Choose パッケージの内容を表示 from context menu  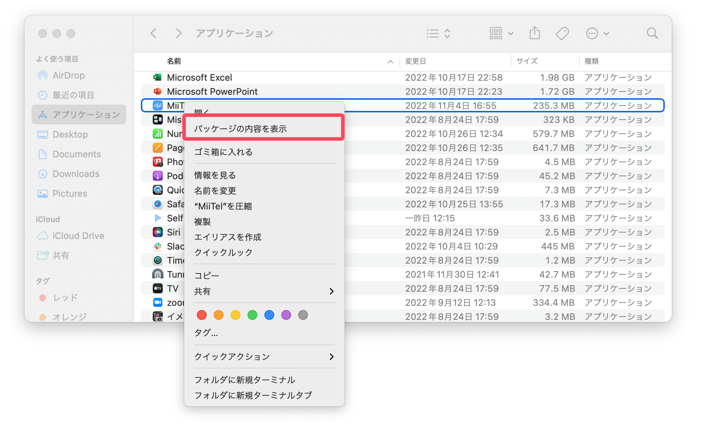click(264, 129)
